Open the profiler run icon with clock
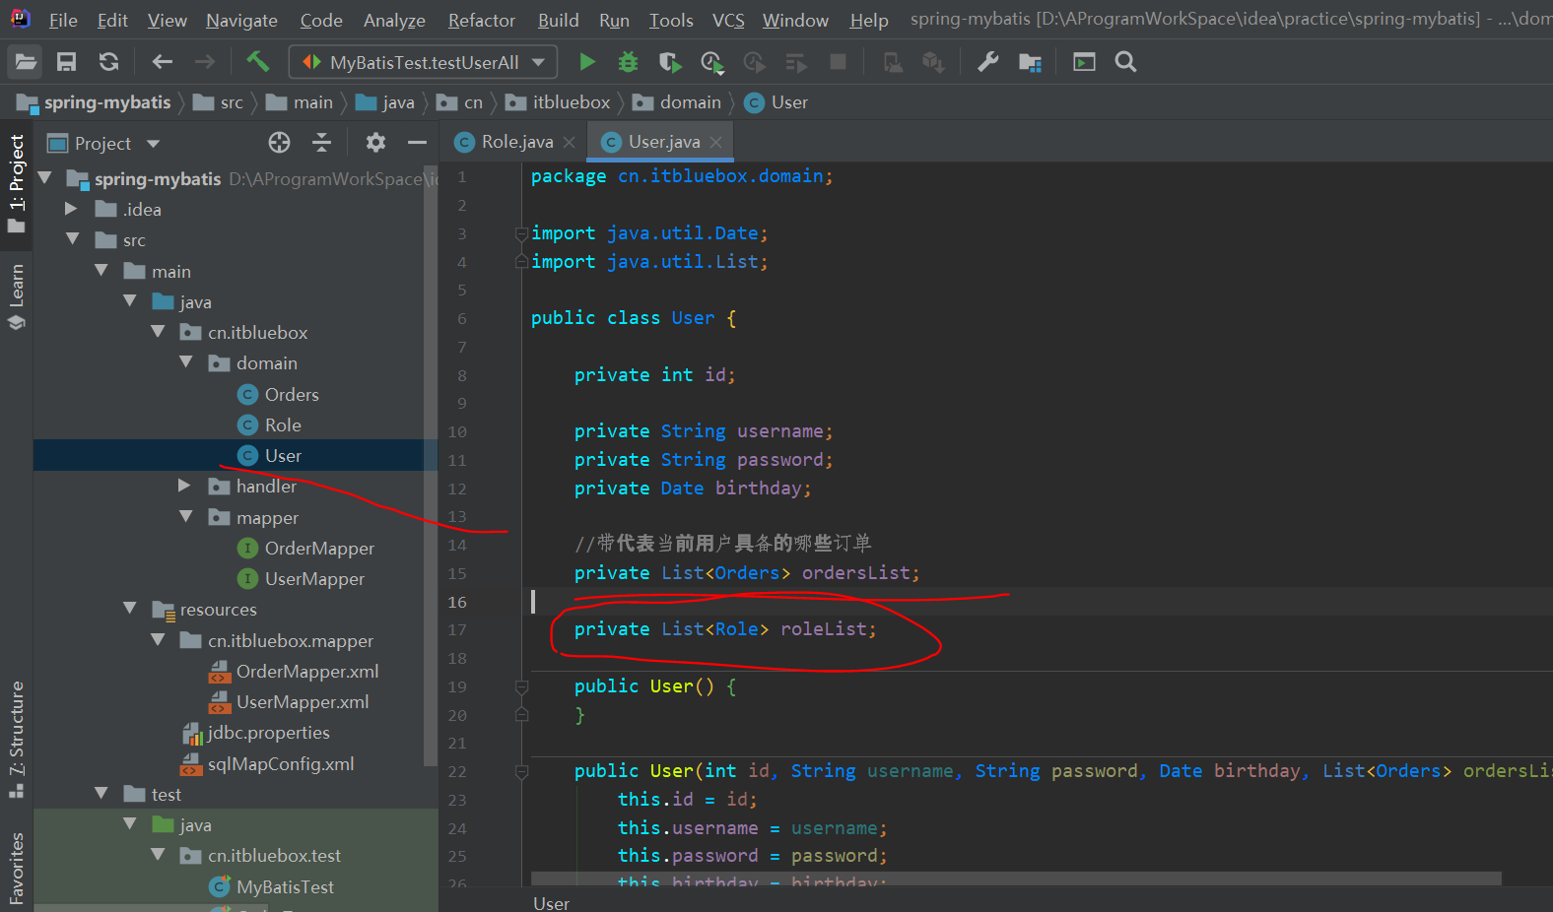This screenshot has width=1553, height=912. pyautogui.click(x=712, y=63)
